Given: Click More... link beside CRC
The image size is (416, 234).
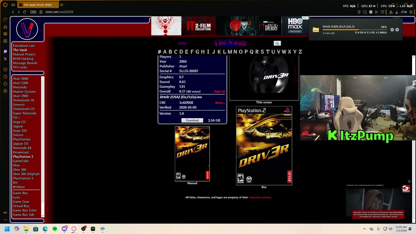Looking at the screenshot, I should click(x=220, y=103).
